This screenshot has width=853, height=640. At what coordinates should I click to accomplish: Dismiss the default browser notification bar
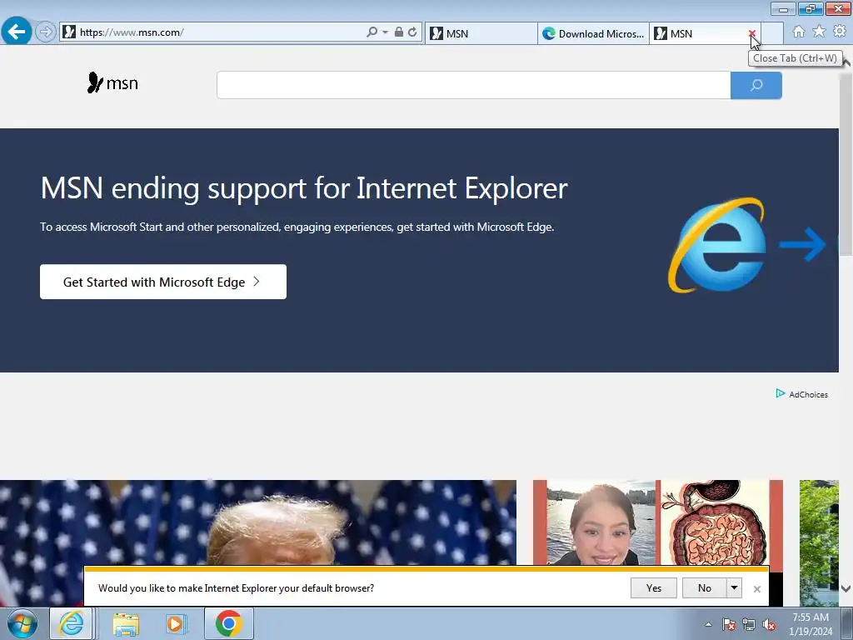pos(756,589)
